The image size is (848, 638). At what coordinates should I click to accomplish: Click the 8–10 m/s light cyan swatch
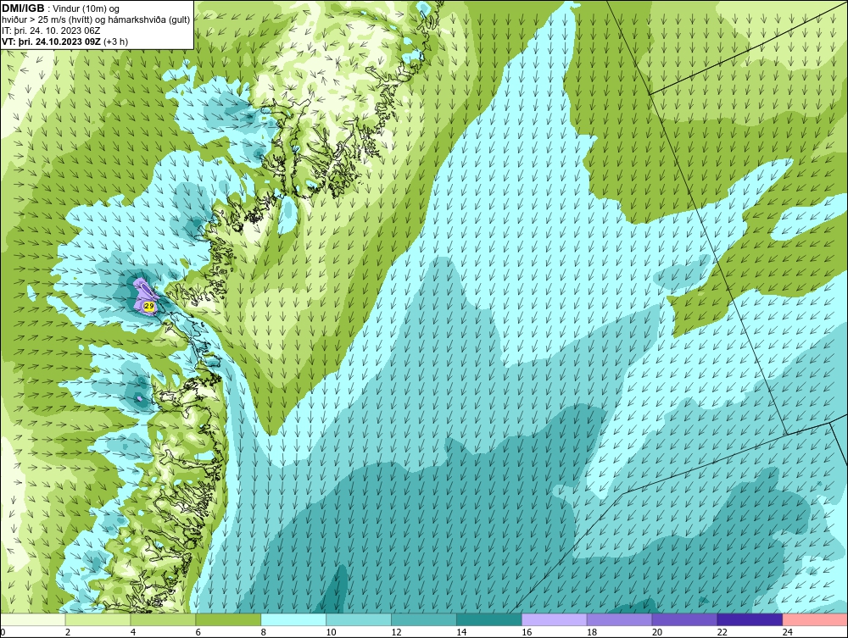pos(293,619)
